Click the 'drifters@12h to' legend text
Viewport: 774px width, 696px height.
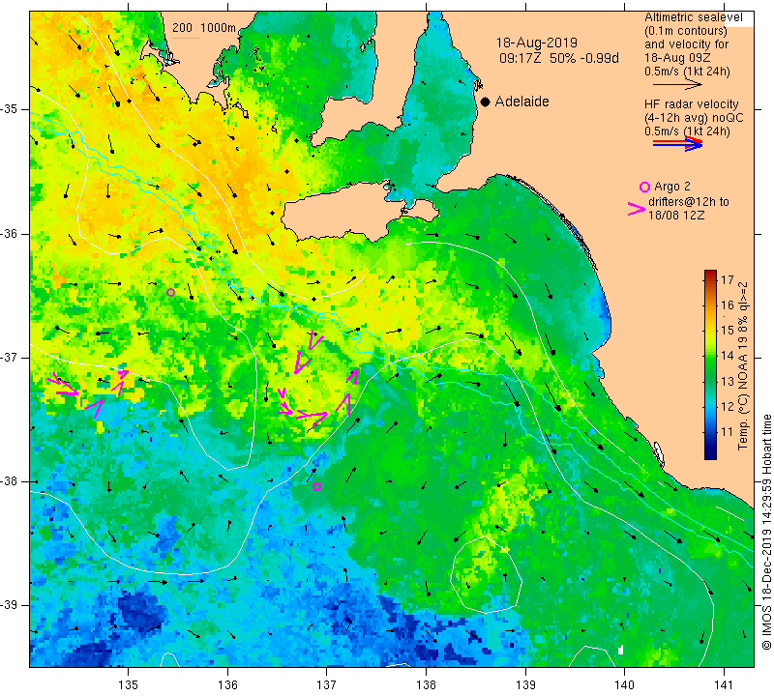click(688, 202)
